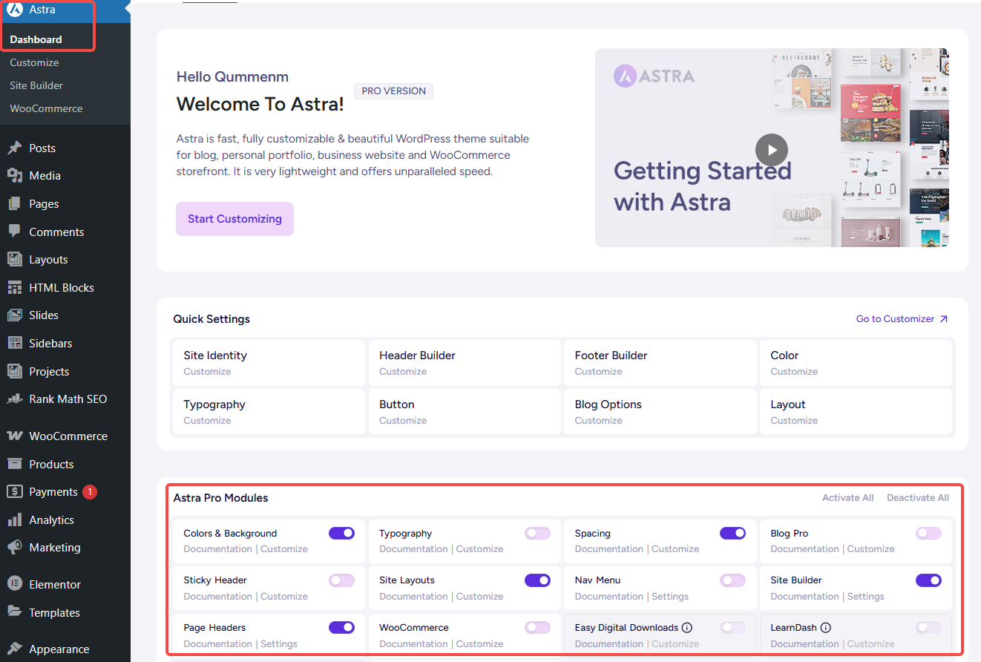Viewport: 981px width, 662px height.
Task: Go to the Dashboard menu item
Action: 34,39
